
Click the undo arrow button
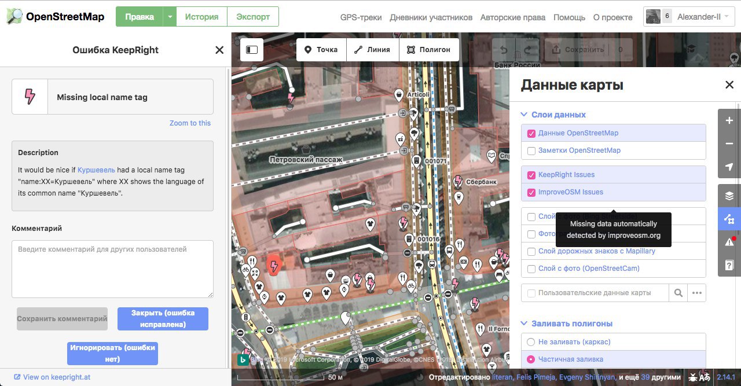coord(504,50)
